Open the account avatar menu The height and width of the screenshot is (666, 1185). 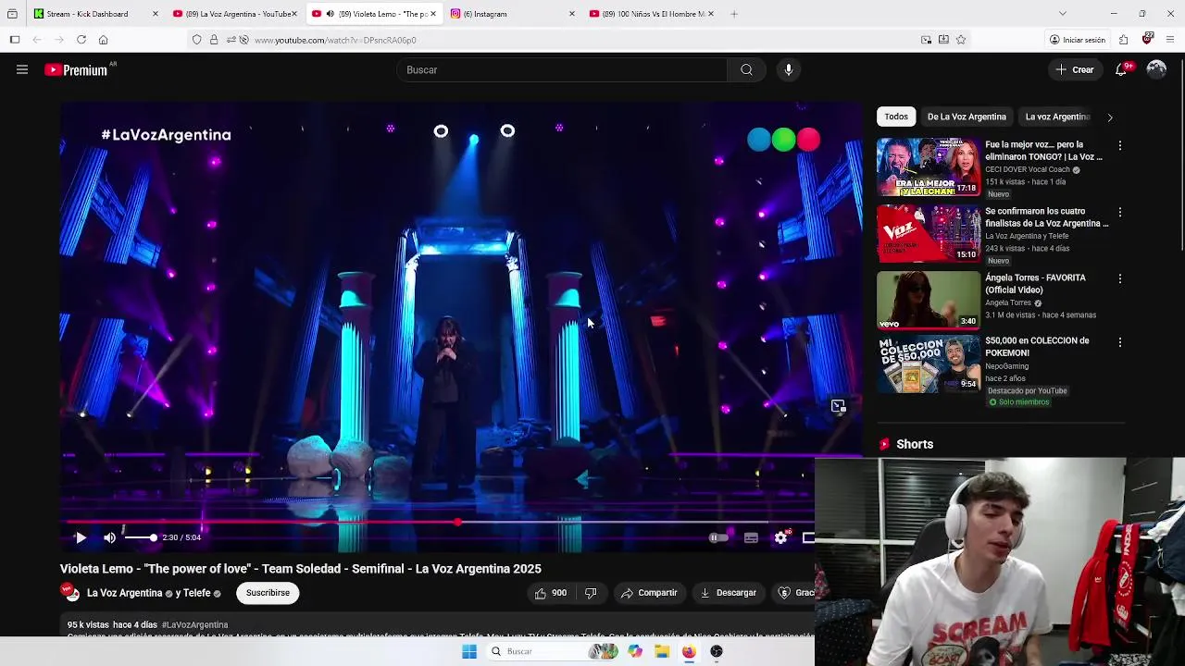tap(1156, 69)
